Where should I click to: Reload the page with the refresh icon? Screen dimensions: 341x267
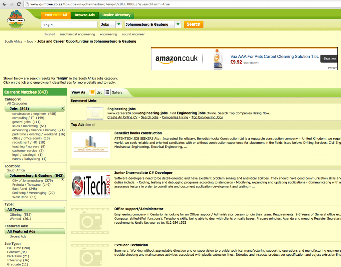point(19,4)
